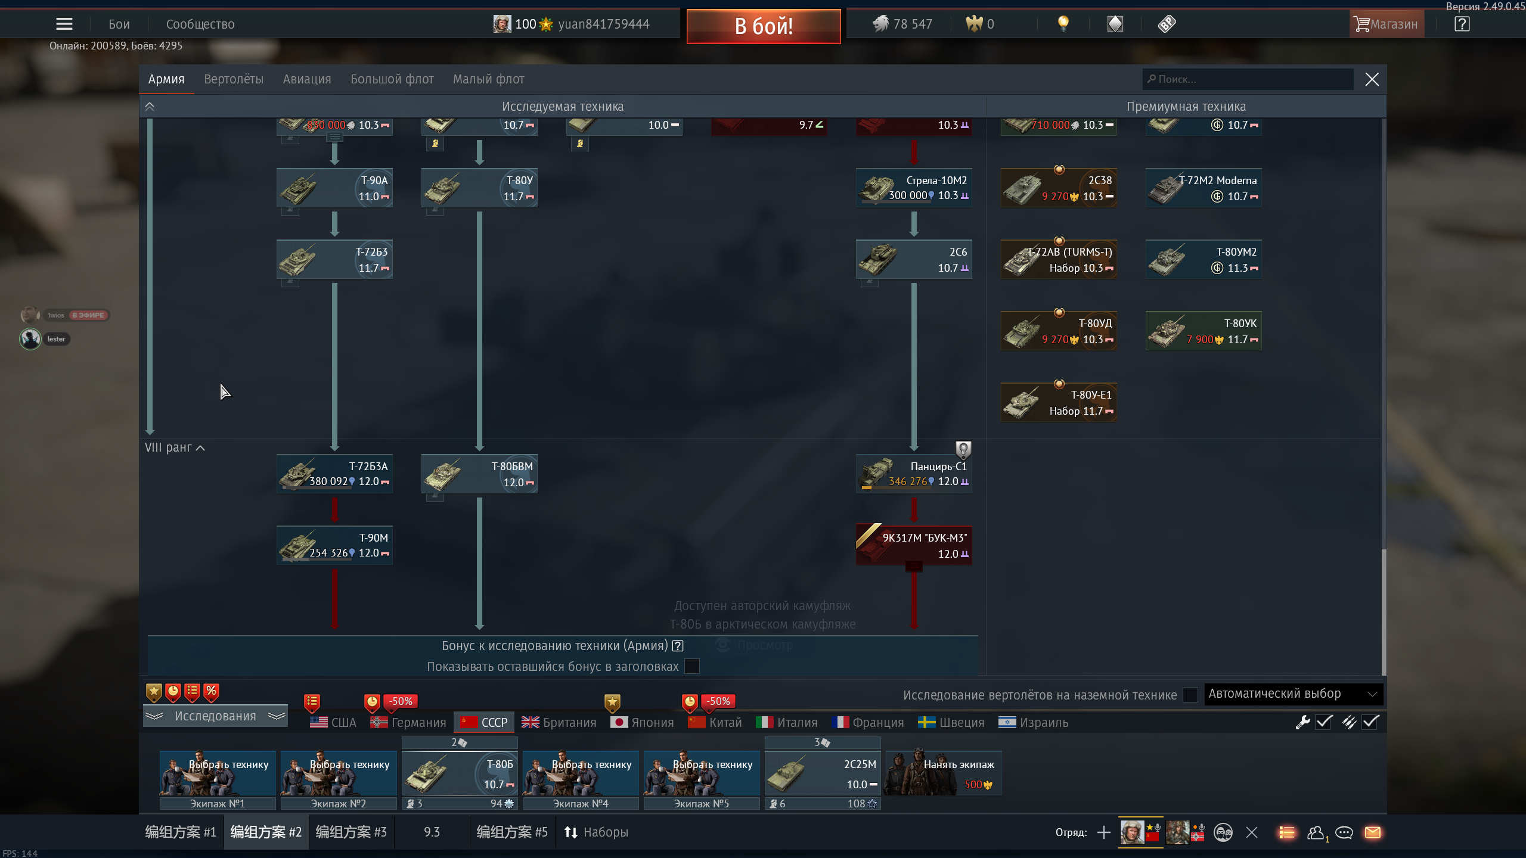The height and width of the screenshot is (858, 1526).
Task: Enable helicopter research on ground vehicles
Action: (x=1190, y=695)
